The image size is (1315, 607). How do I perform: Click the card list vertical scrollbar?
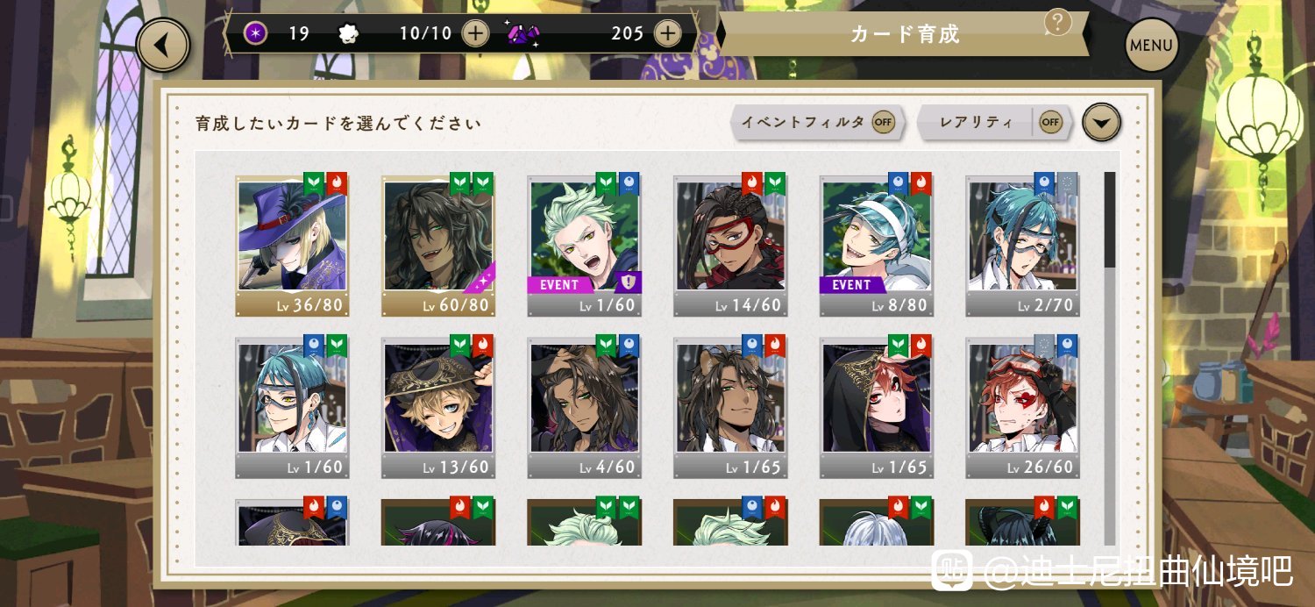pos(1110,358)
